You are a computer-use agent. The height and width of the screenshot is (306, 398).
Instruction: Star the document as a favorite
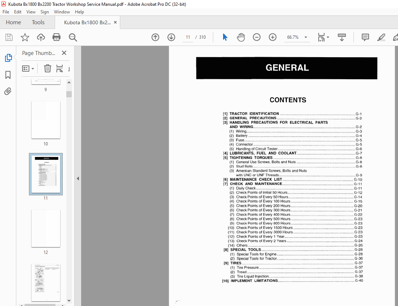pyautogui.click(x=25, y=37)
